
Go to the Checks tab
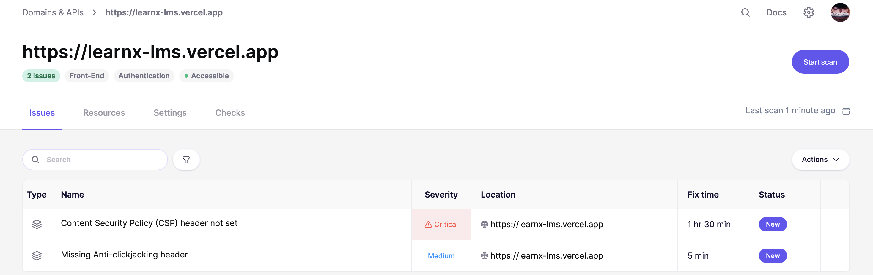pyautogui.click(x=230, y=113)
